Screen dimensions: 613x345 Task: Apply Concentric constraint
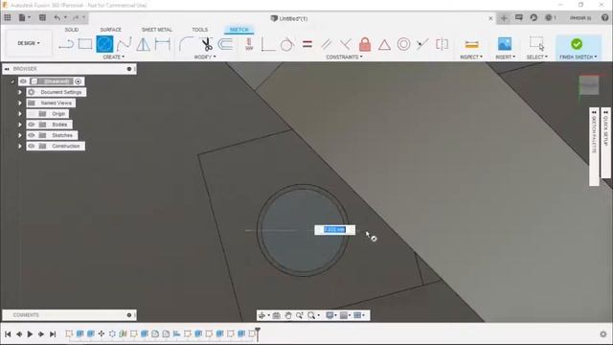(403, 44)
